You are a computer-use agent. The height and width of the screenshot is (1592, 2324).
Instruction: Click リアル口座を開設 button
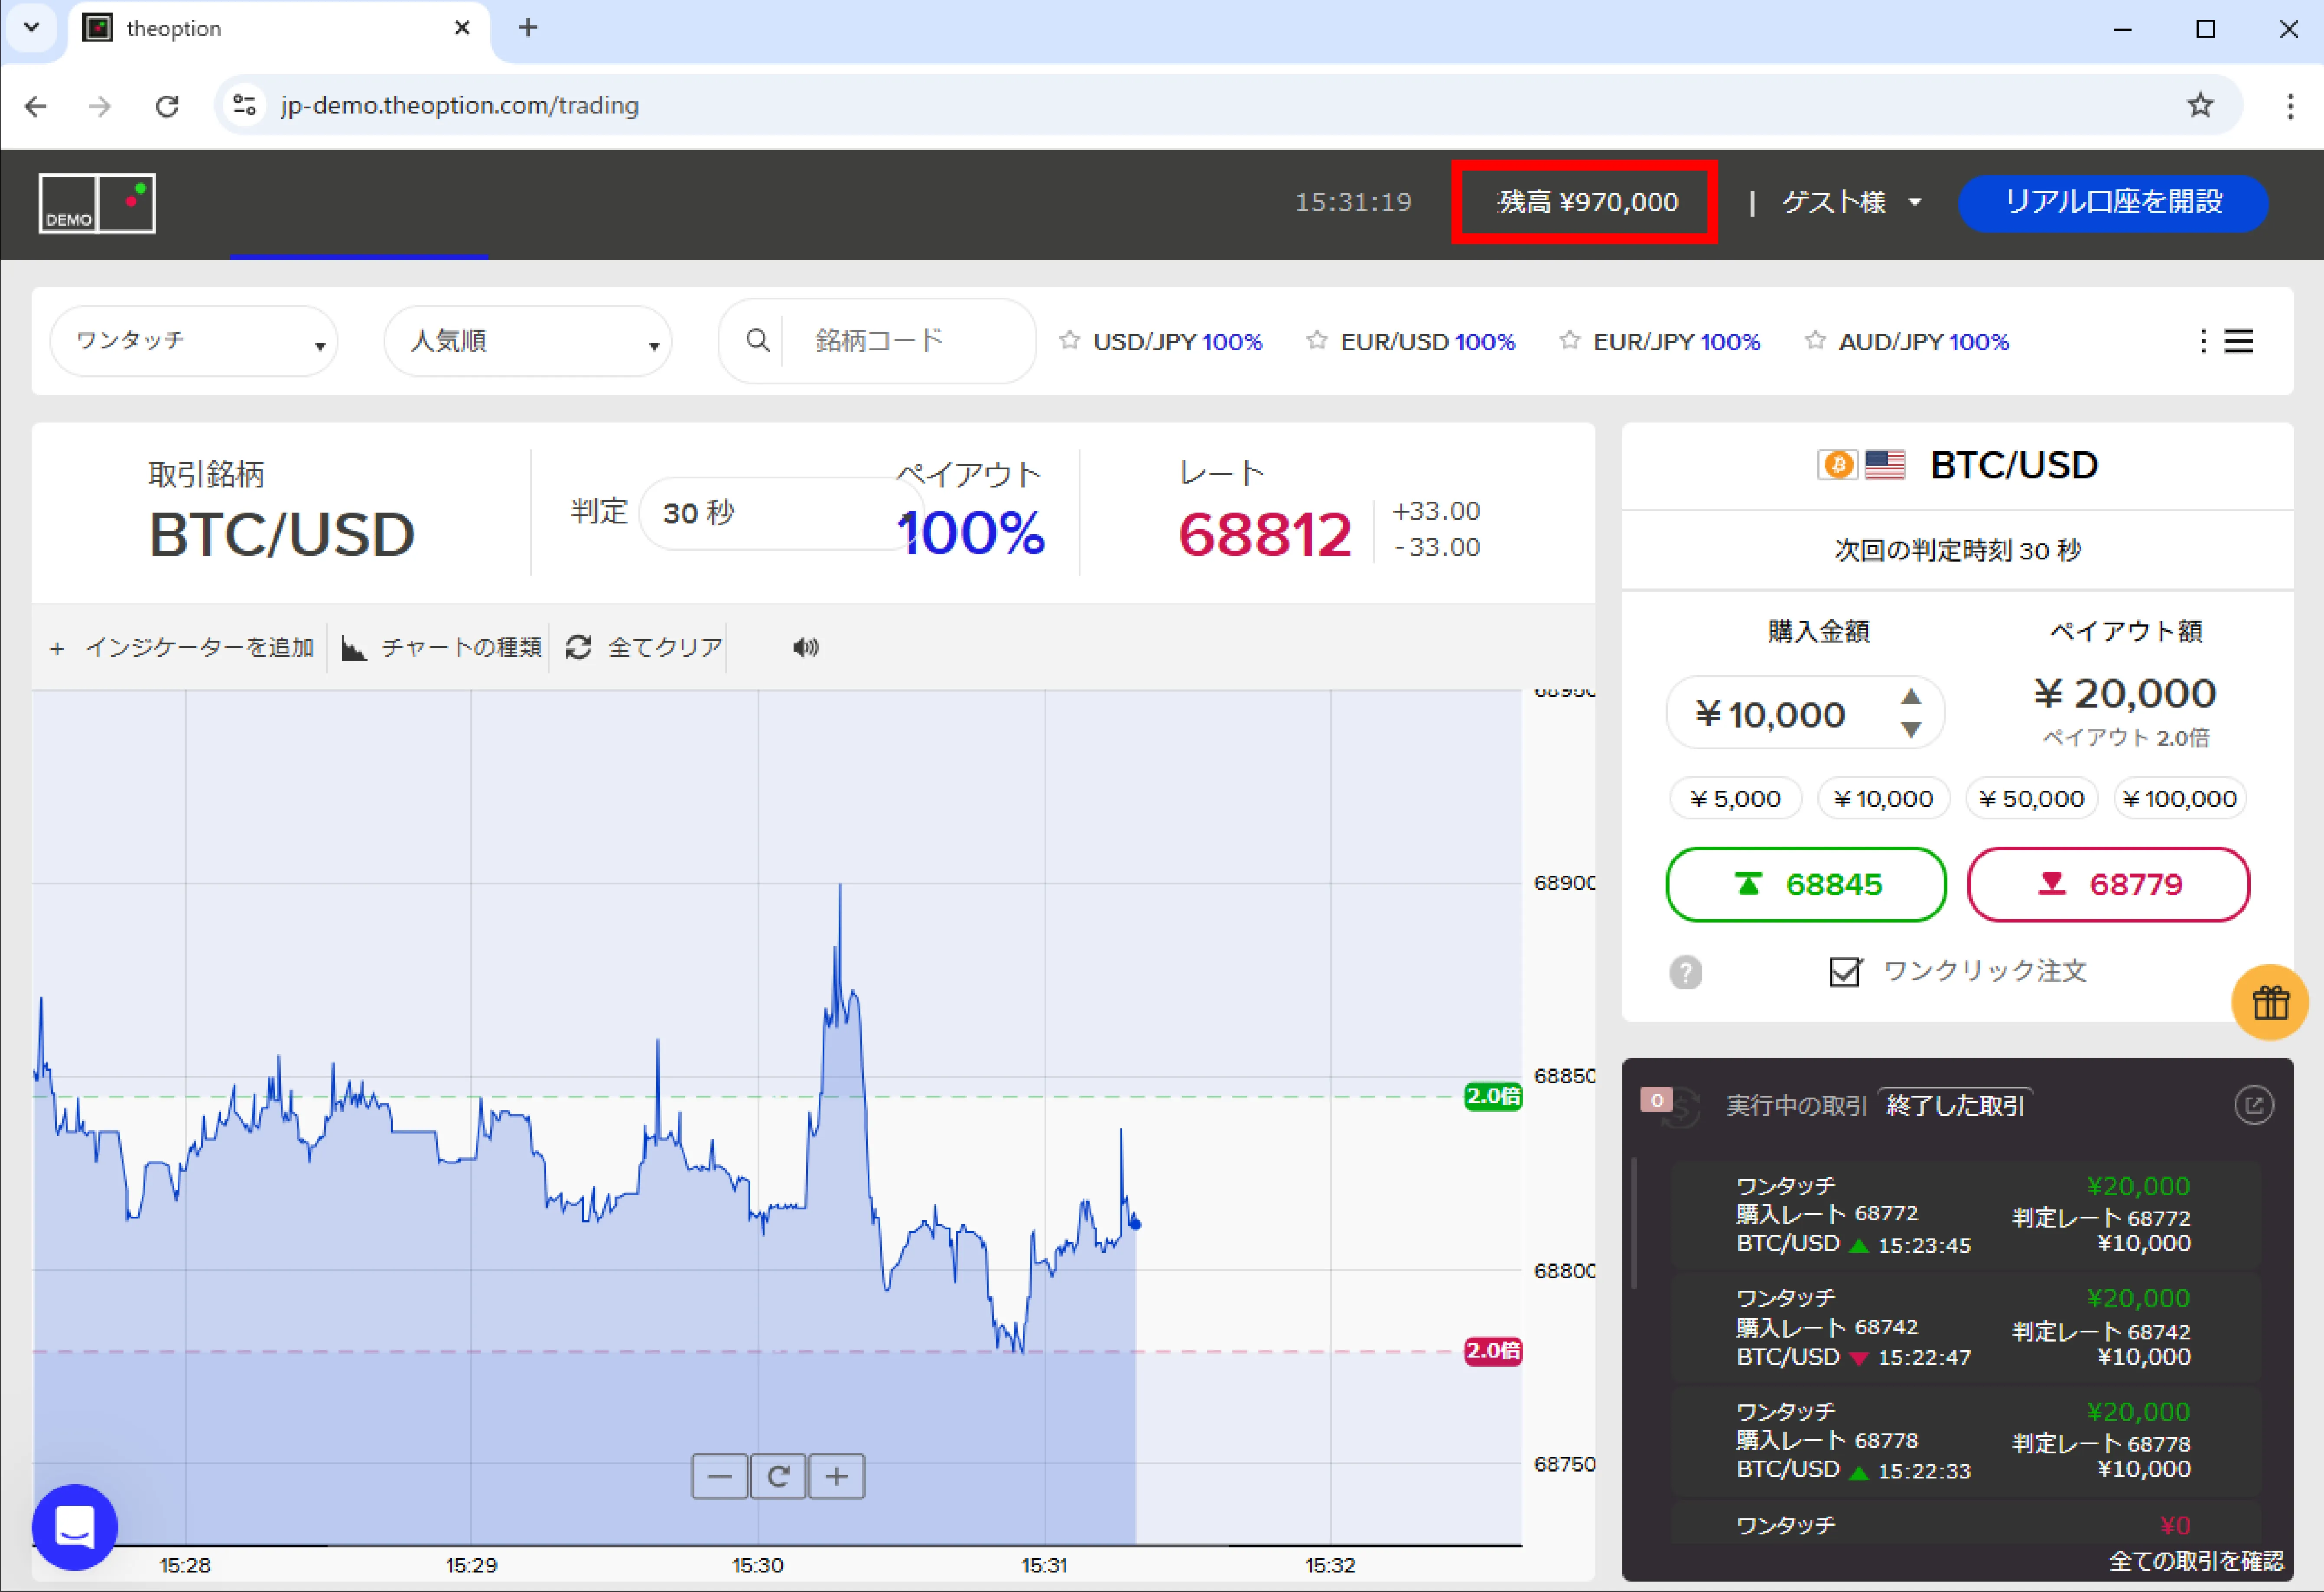[2112, 203]
